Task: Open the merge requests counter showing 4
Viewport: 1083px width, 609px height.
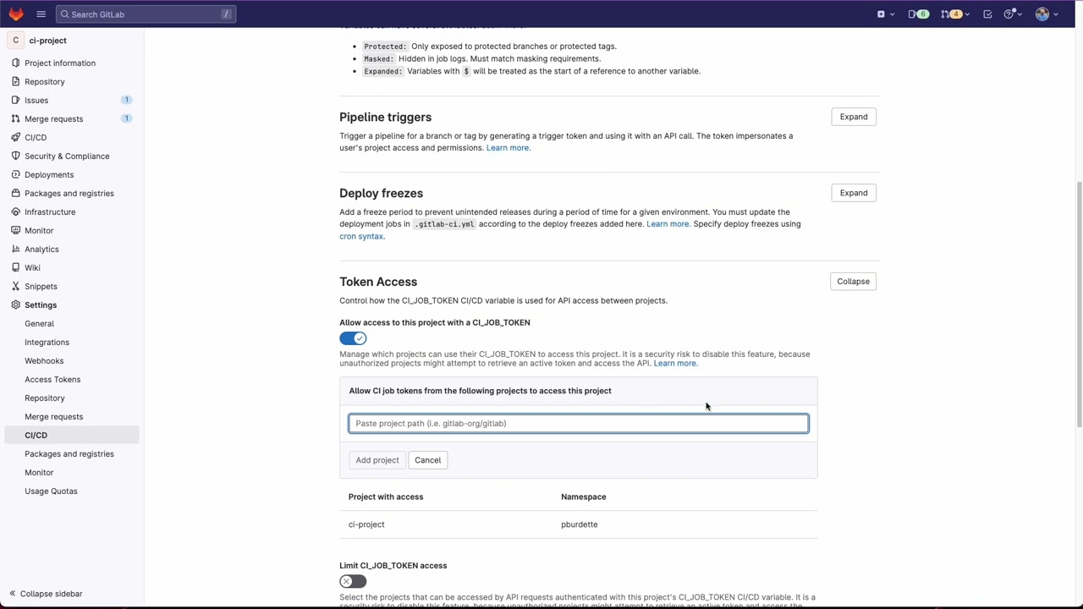Action: pos(951,14)
